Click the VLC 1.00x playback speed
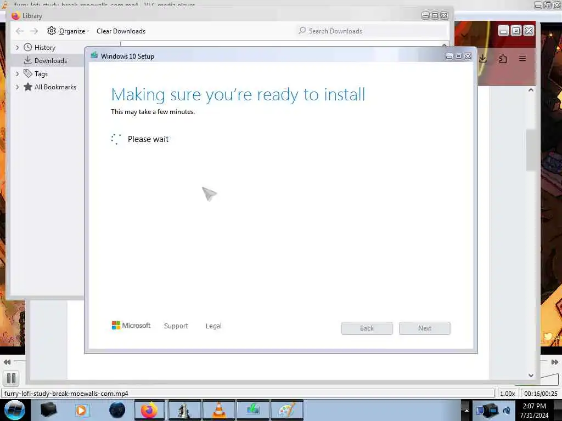The image size is (562, 421). click(507, 394)
